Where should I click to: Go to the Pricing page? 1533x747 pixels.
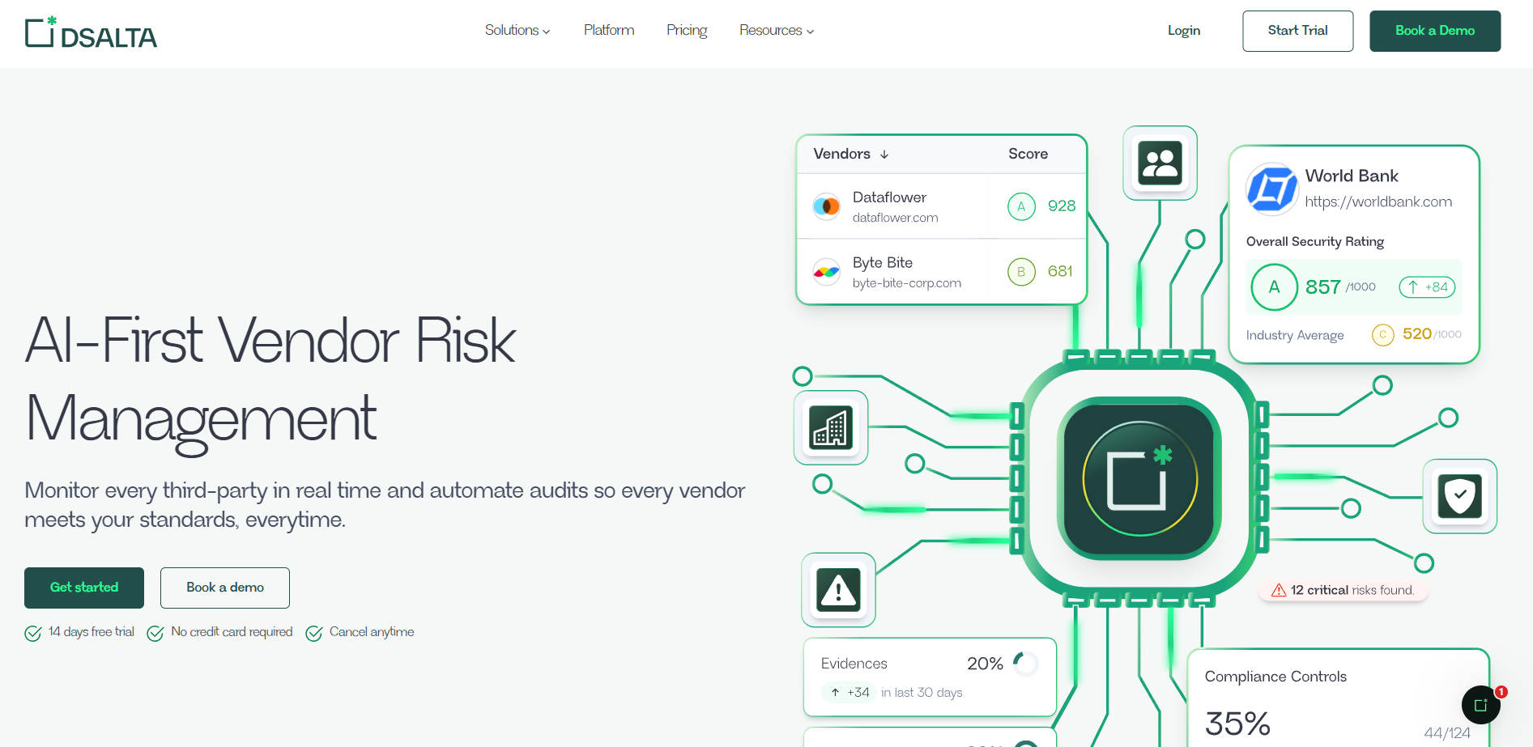click(x=687, y=31)
